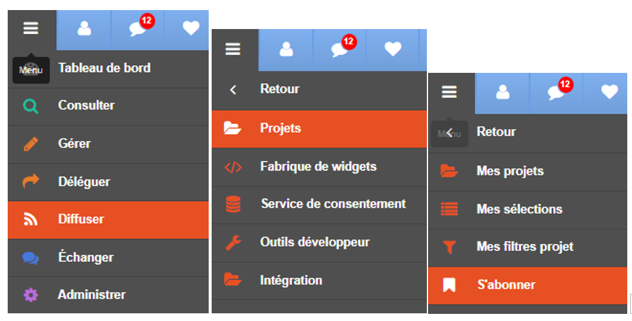Click the Mes filtres projet funnel icon
This screenshot has width=632, height=321.
click(449, 247)
